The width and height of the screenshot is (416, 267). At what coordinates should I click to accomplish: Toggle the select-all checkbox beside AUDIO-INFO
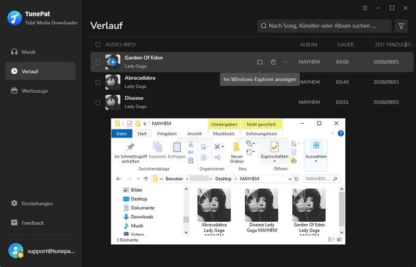pyautogui.click(x=98, y=45)
